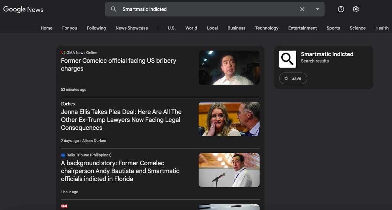Viewport: 392px width, 210px height.
Task: Click the 1 hour ago timestamp
Action: pos(70,192)
